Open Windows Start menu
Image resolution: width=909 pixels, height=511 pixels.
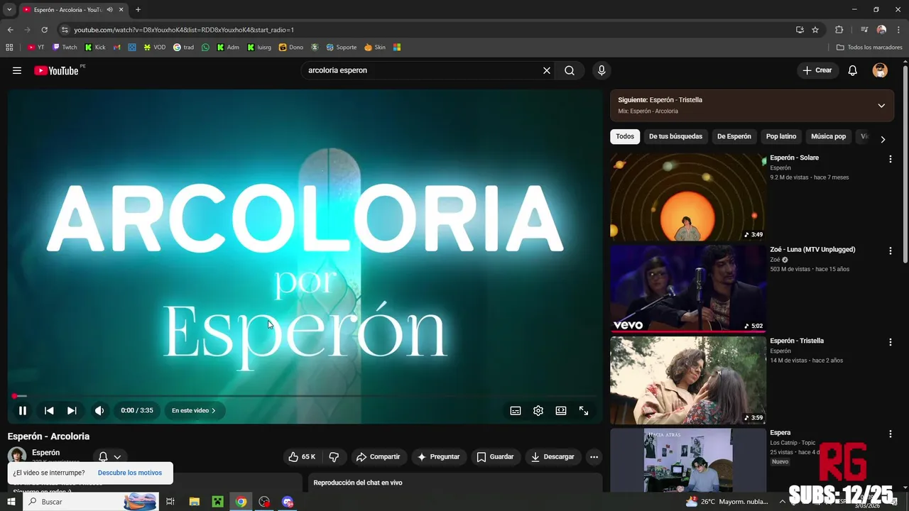pyautogui.click(x=11, y=502)
